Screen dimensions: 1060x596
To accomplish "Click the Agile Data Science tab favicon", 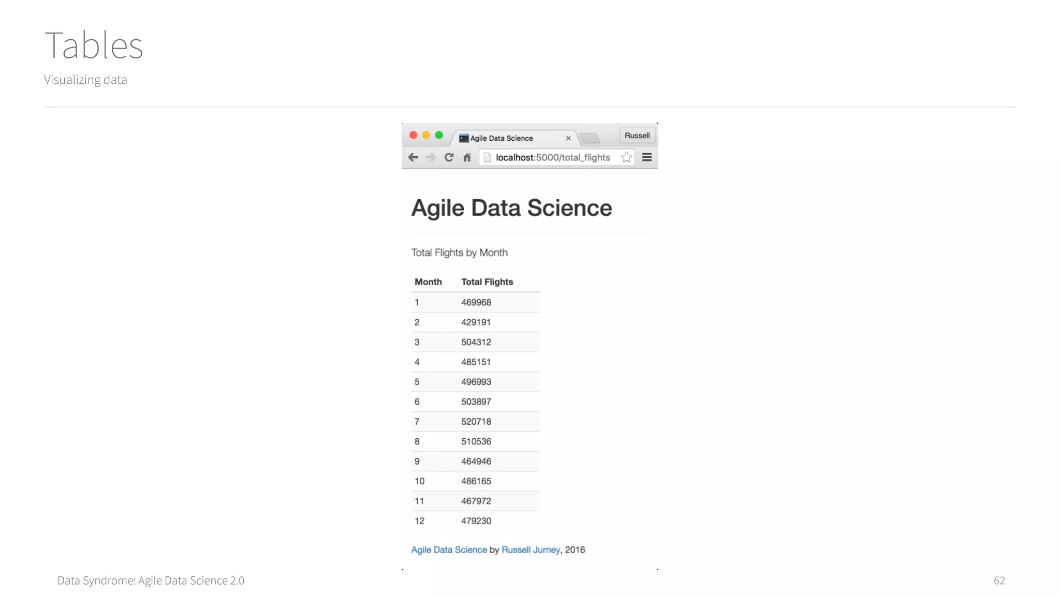I will click(464, 138).
